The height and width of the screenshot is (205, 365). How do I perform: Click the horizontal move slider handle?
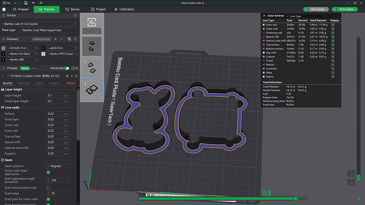tap(295, 199)
